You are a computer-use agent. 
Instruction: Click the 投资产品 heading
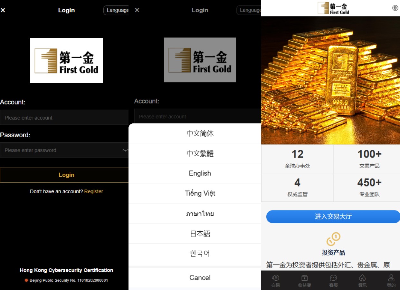[x=333, y=253]
